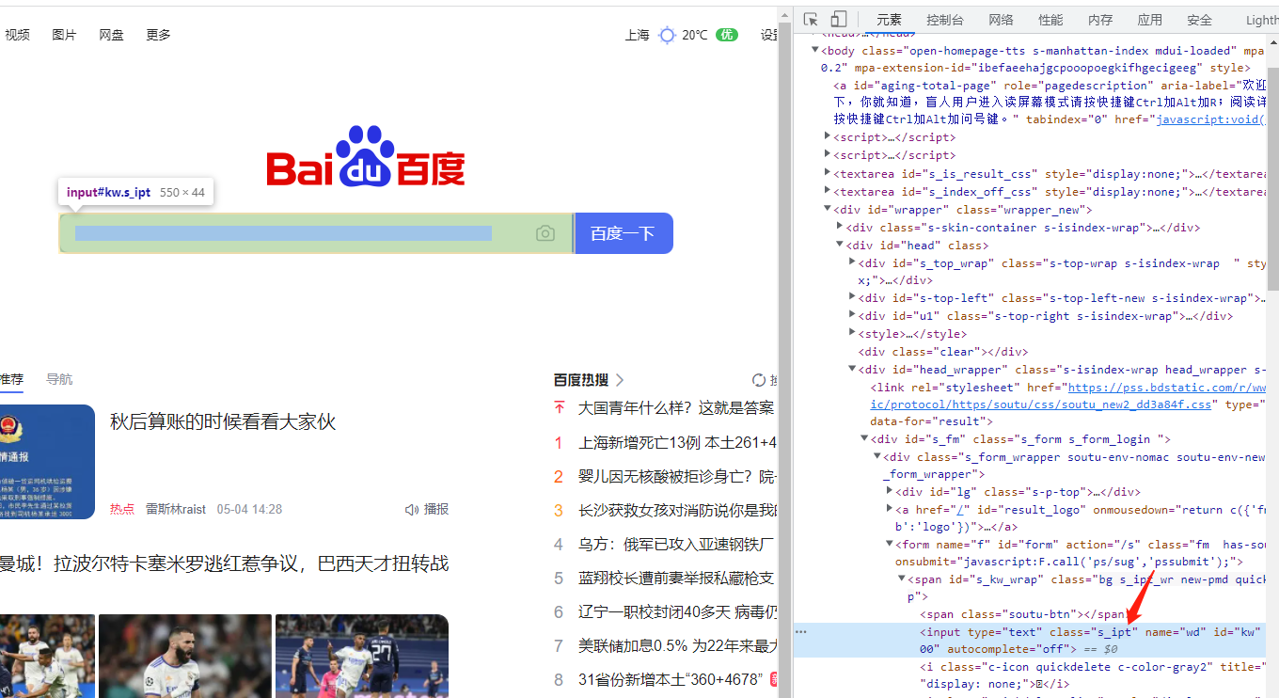Open the police notice article thumbnail
1279x698 pixels.
pos(47,461)
